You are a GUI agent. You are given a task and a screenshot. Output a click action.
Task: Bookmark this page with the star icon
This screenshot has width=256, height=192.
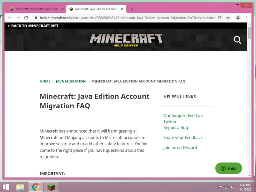(228, 18)
